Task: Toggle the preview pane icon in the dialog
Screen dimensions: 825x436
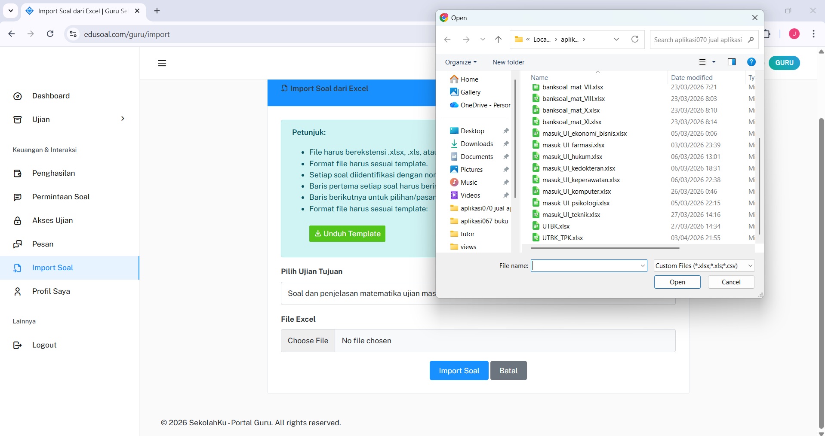Action: coord(731,62)
